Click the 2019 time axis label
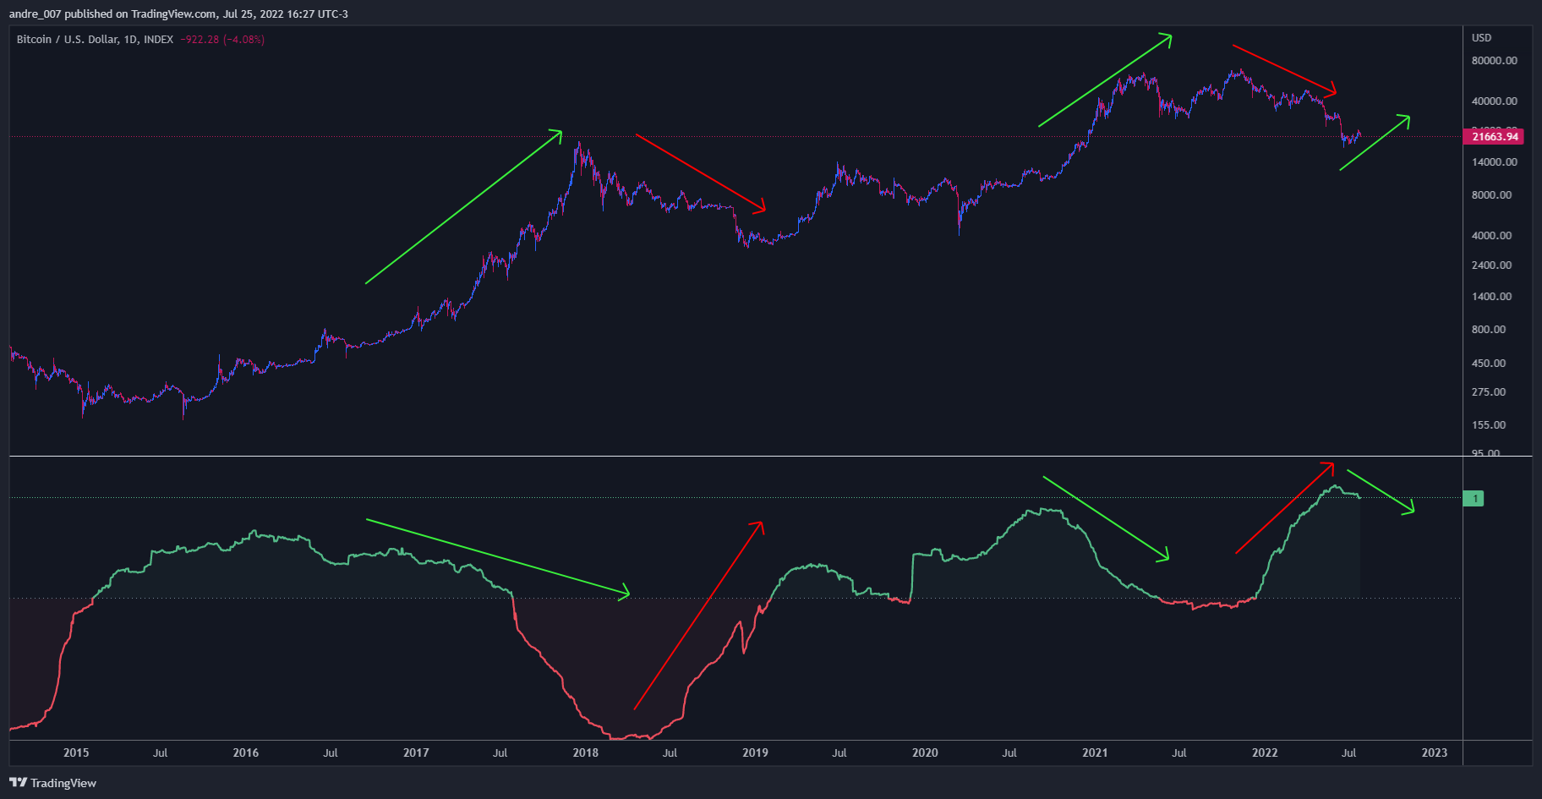The height and width of the screenshot is (799, 1542). (x=755, y=752)
